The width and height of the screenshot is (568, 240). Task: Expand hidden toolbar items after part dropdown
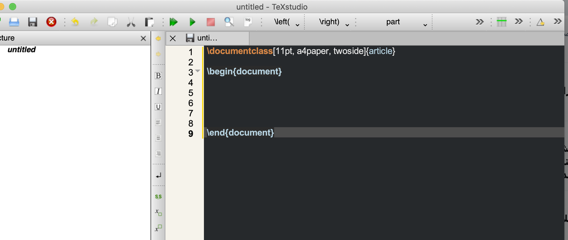[x=480, y=22]
